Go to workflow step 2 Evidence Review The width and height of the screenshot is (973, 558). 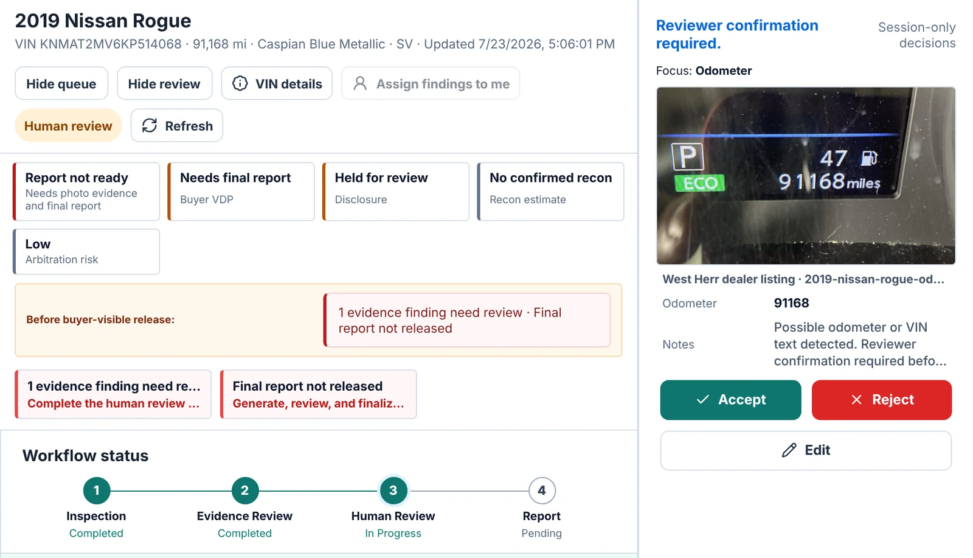[x=244, y=490]
